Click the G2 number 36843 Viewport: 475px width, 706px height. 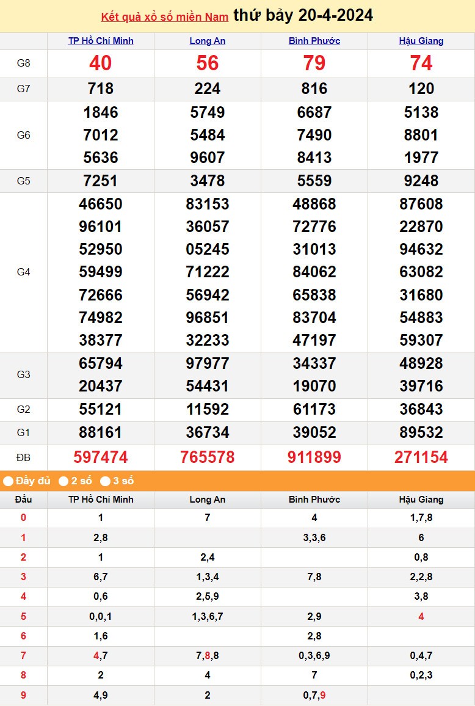coord(421,410)
